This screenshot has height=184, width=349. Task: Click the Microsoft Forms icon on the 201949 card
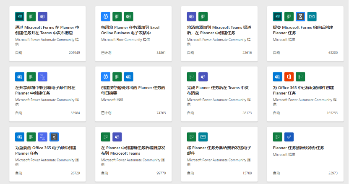coord(20,16)
